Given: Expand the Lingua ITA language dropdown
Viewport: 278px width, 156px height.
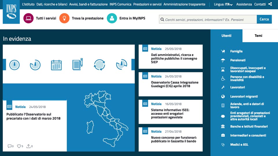Looking at the screenshot, I should pyautogui.click(x=223, y=4).
